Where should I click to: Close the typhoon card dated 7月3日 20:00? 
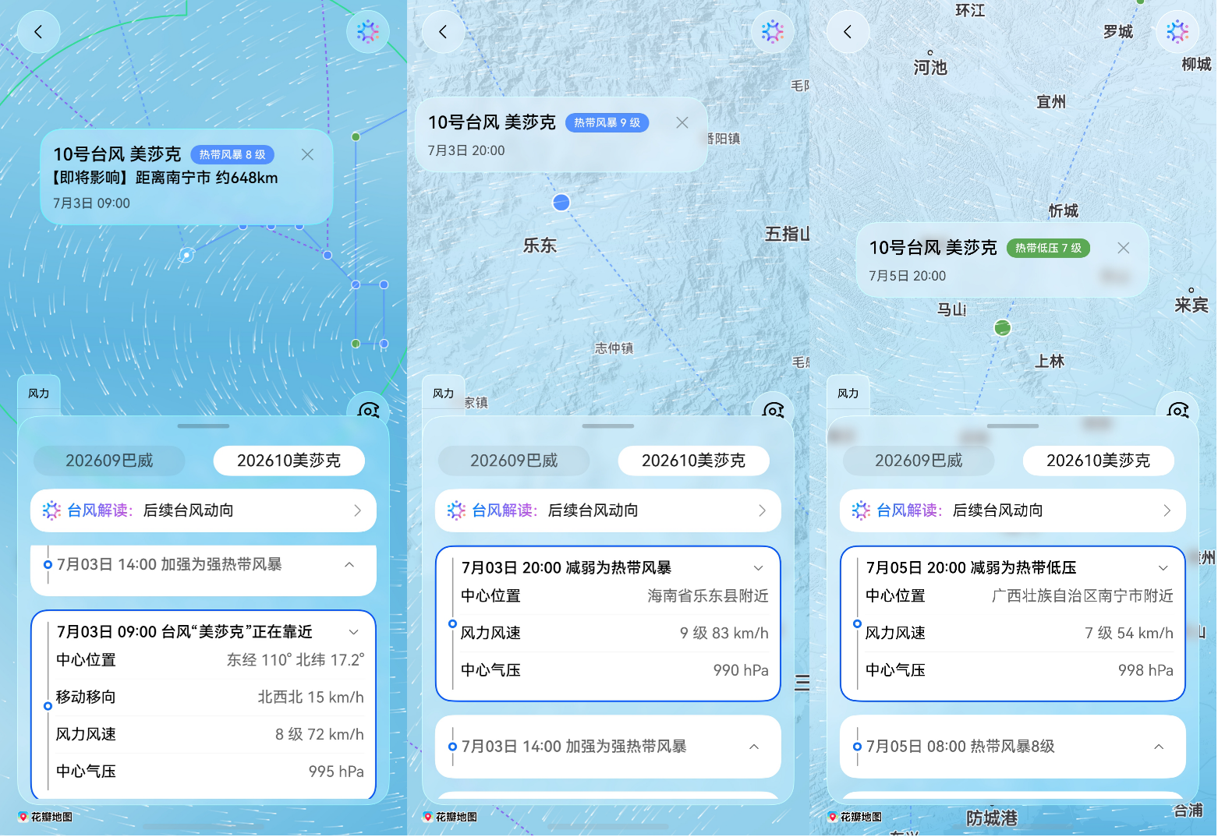682,122
